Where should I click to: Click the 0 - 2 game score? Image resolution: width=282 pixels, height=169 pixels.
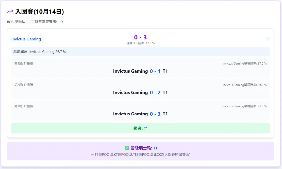[x=155, y=93]
